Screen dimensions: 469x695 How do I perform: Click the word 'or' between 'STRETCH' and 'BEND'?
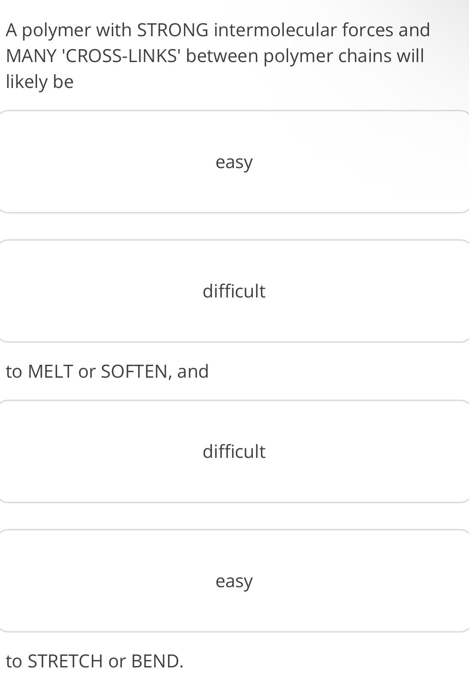point(117,661)
